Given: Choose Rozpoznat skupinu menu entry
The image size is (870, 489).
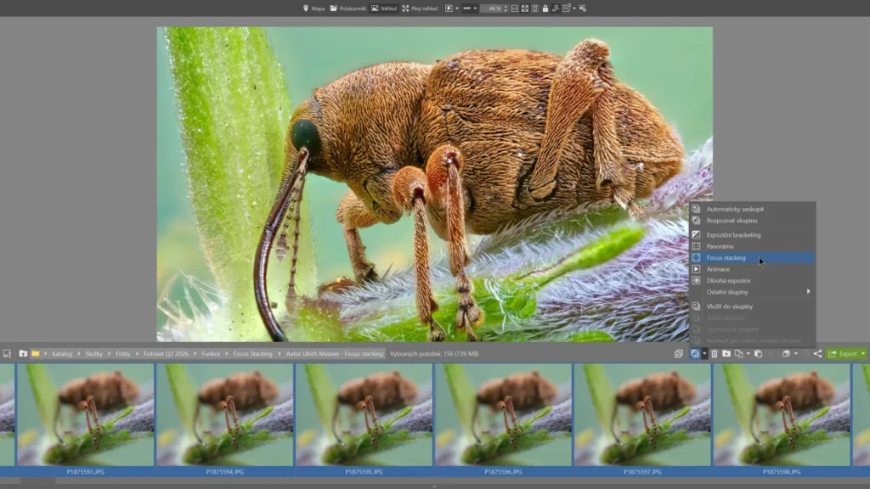Looking at the screenshot, I should tap(753, 220).
